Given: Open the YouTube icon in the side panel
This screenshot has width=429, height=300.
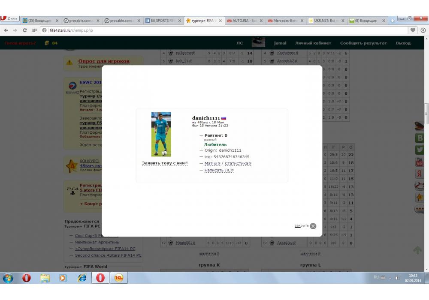Looking at the screenshot, I should click(x=419, y=162).
